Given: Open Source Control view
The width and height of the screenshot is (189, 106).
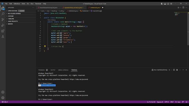Looking at the screenshot, I should click(x=3, y=19).
